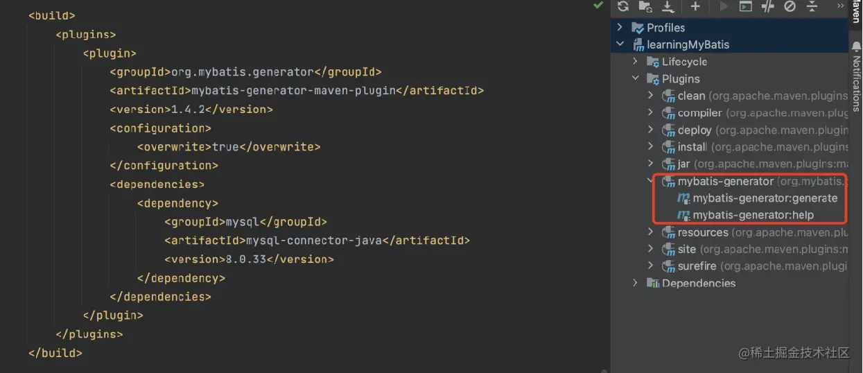863x373 pixels.
Task: Click the mybatis-generator:generate goal icon
Action: [683, 198]
